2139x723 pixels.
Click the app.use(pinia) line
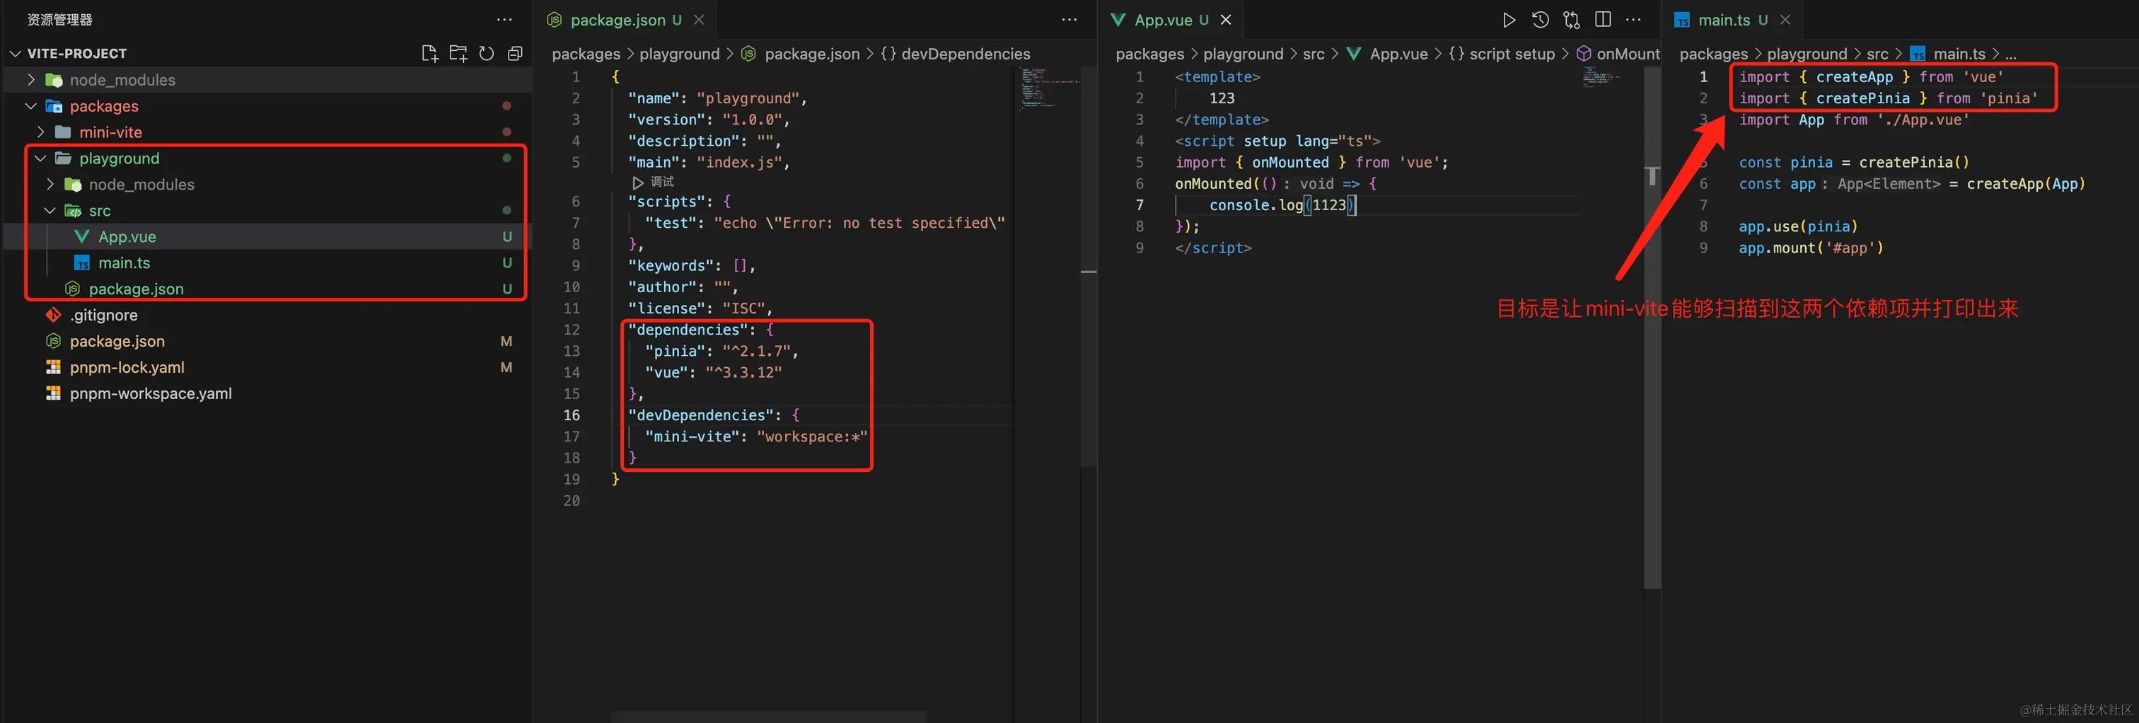point(1798,226)
